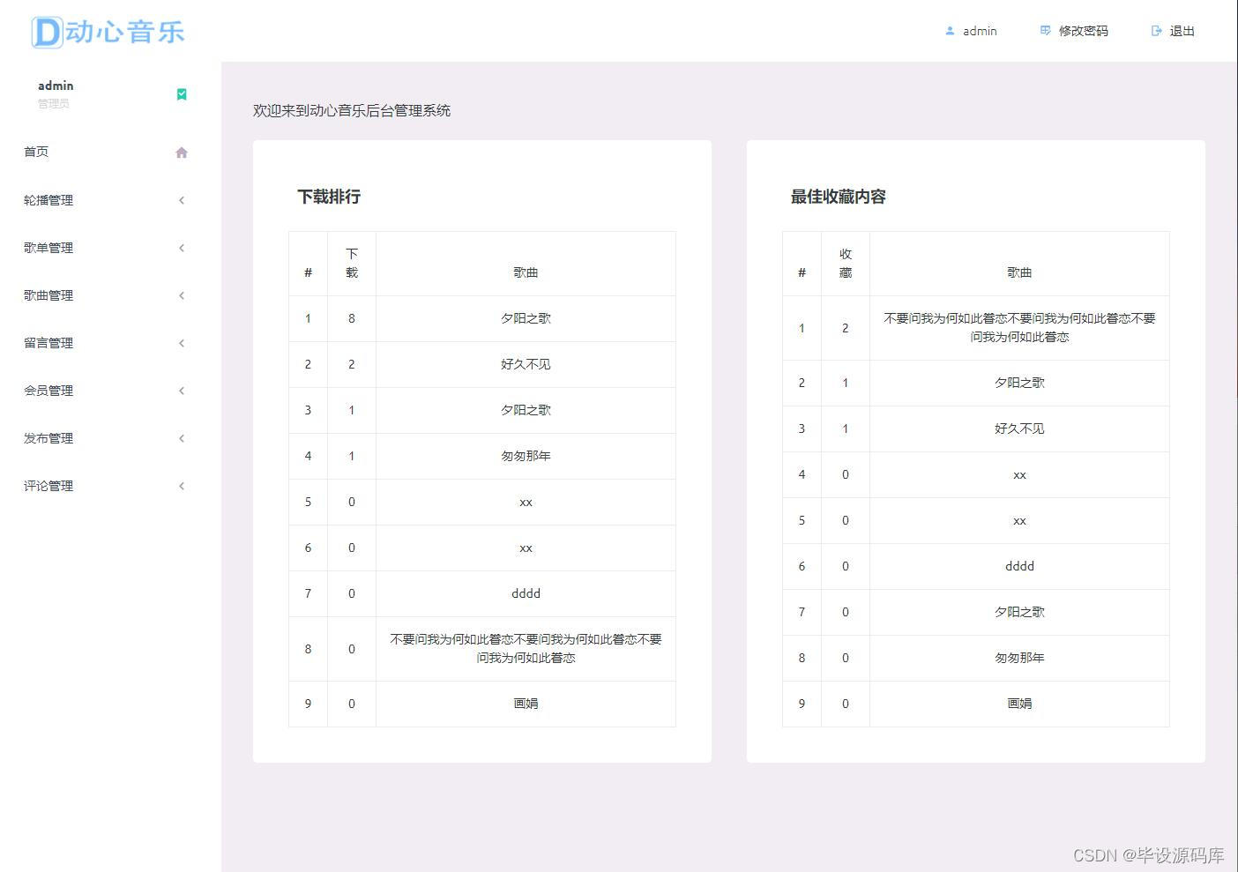Click the green check badge next to admin
Screen dimensions: 1238x872
pyautogui.click(x=182, y=93)
